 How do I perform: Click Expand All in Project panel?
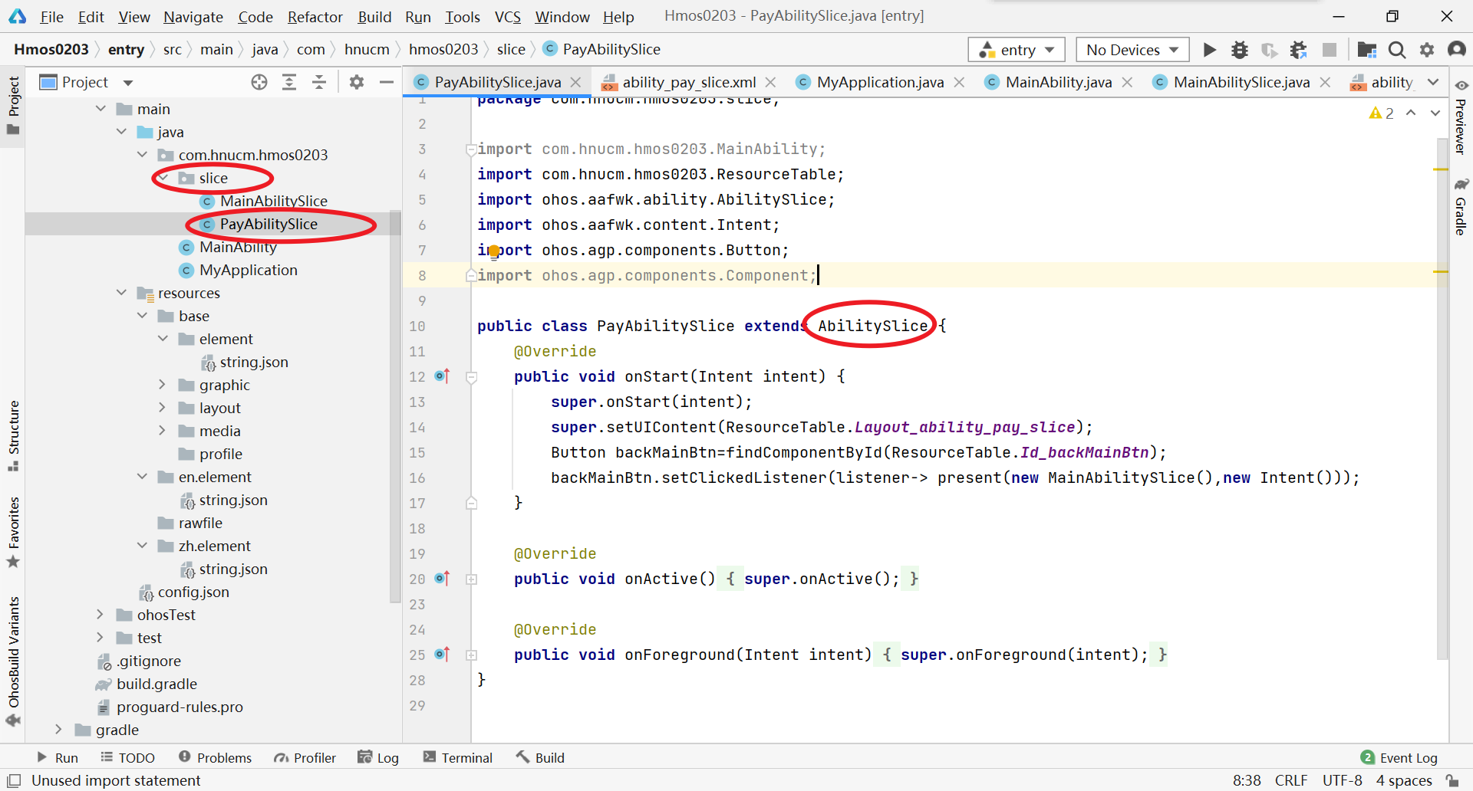[x=289, y=82]
